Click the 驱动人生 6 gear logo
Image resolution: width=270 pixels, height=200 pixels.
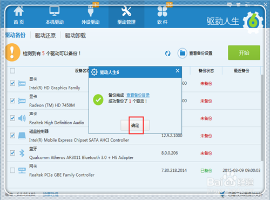[x=253, y=23]
